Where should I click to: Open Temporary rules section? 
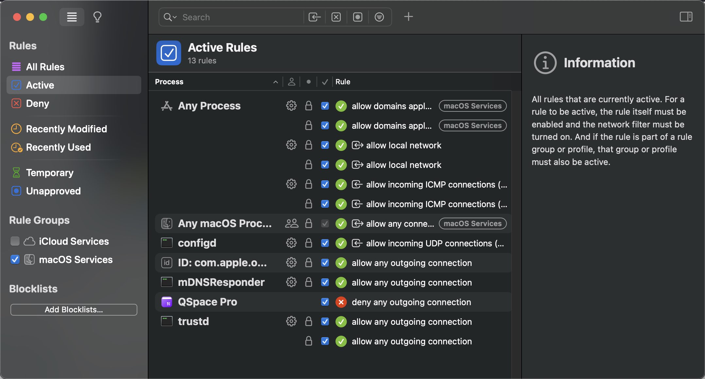pyautogui.click(x=74, y=173)
